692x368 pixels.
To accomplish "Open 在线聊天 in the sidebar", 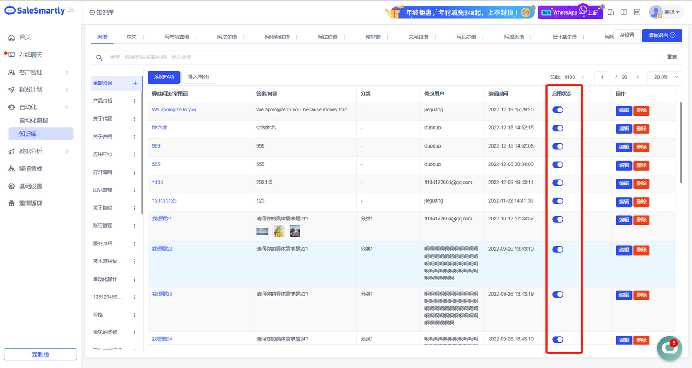I will click(x=31, y=55).
